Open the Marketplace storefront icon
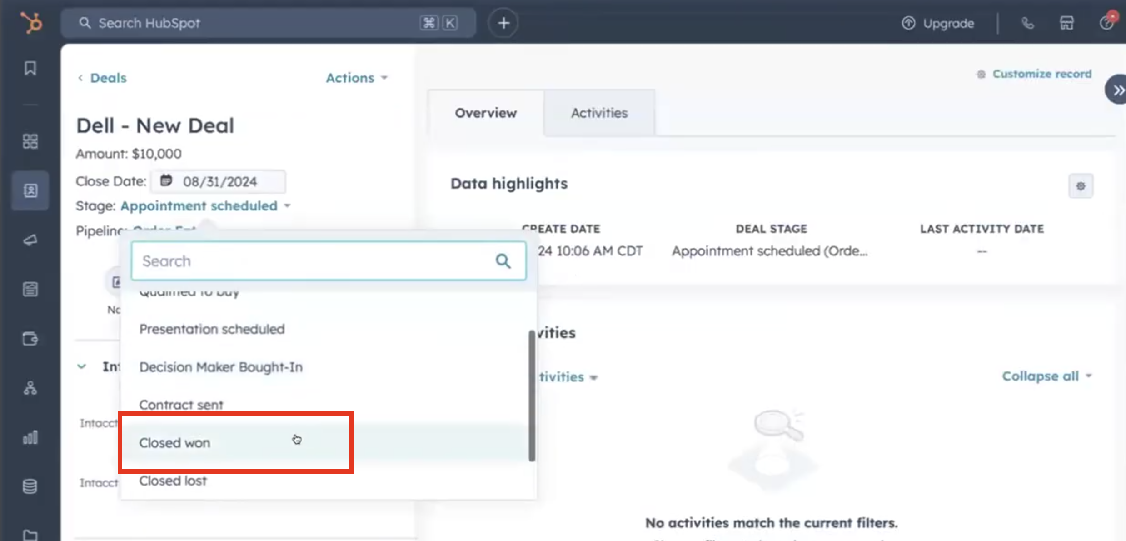 pos(1067,23)
